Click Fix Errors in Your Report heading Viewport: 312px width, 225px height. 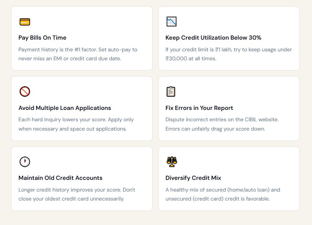pos(199,108)
